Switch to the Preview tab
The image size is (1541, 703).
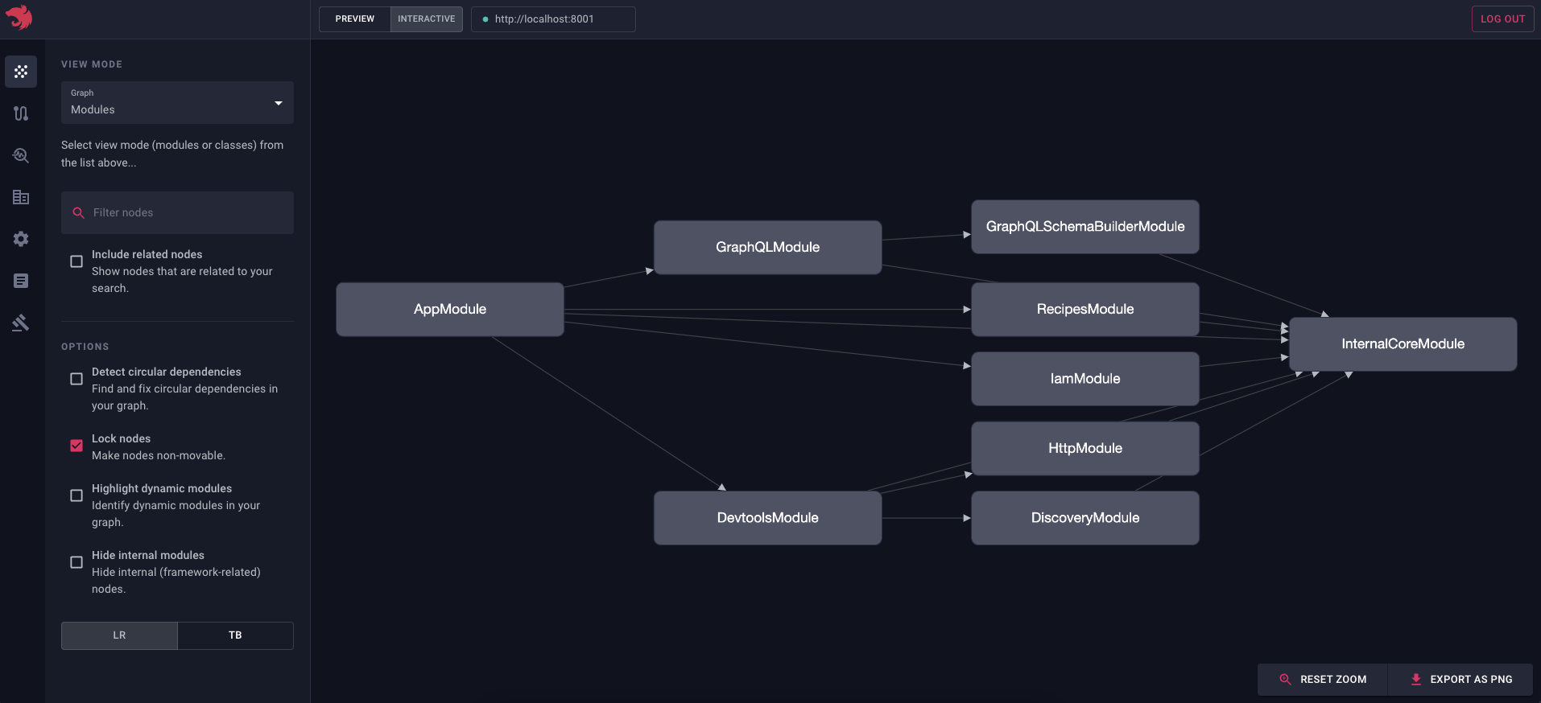point(355,19)
